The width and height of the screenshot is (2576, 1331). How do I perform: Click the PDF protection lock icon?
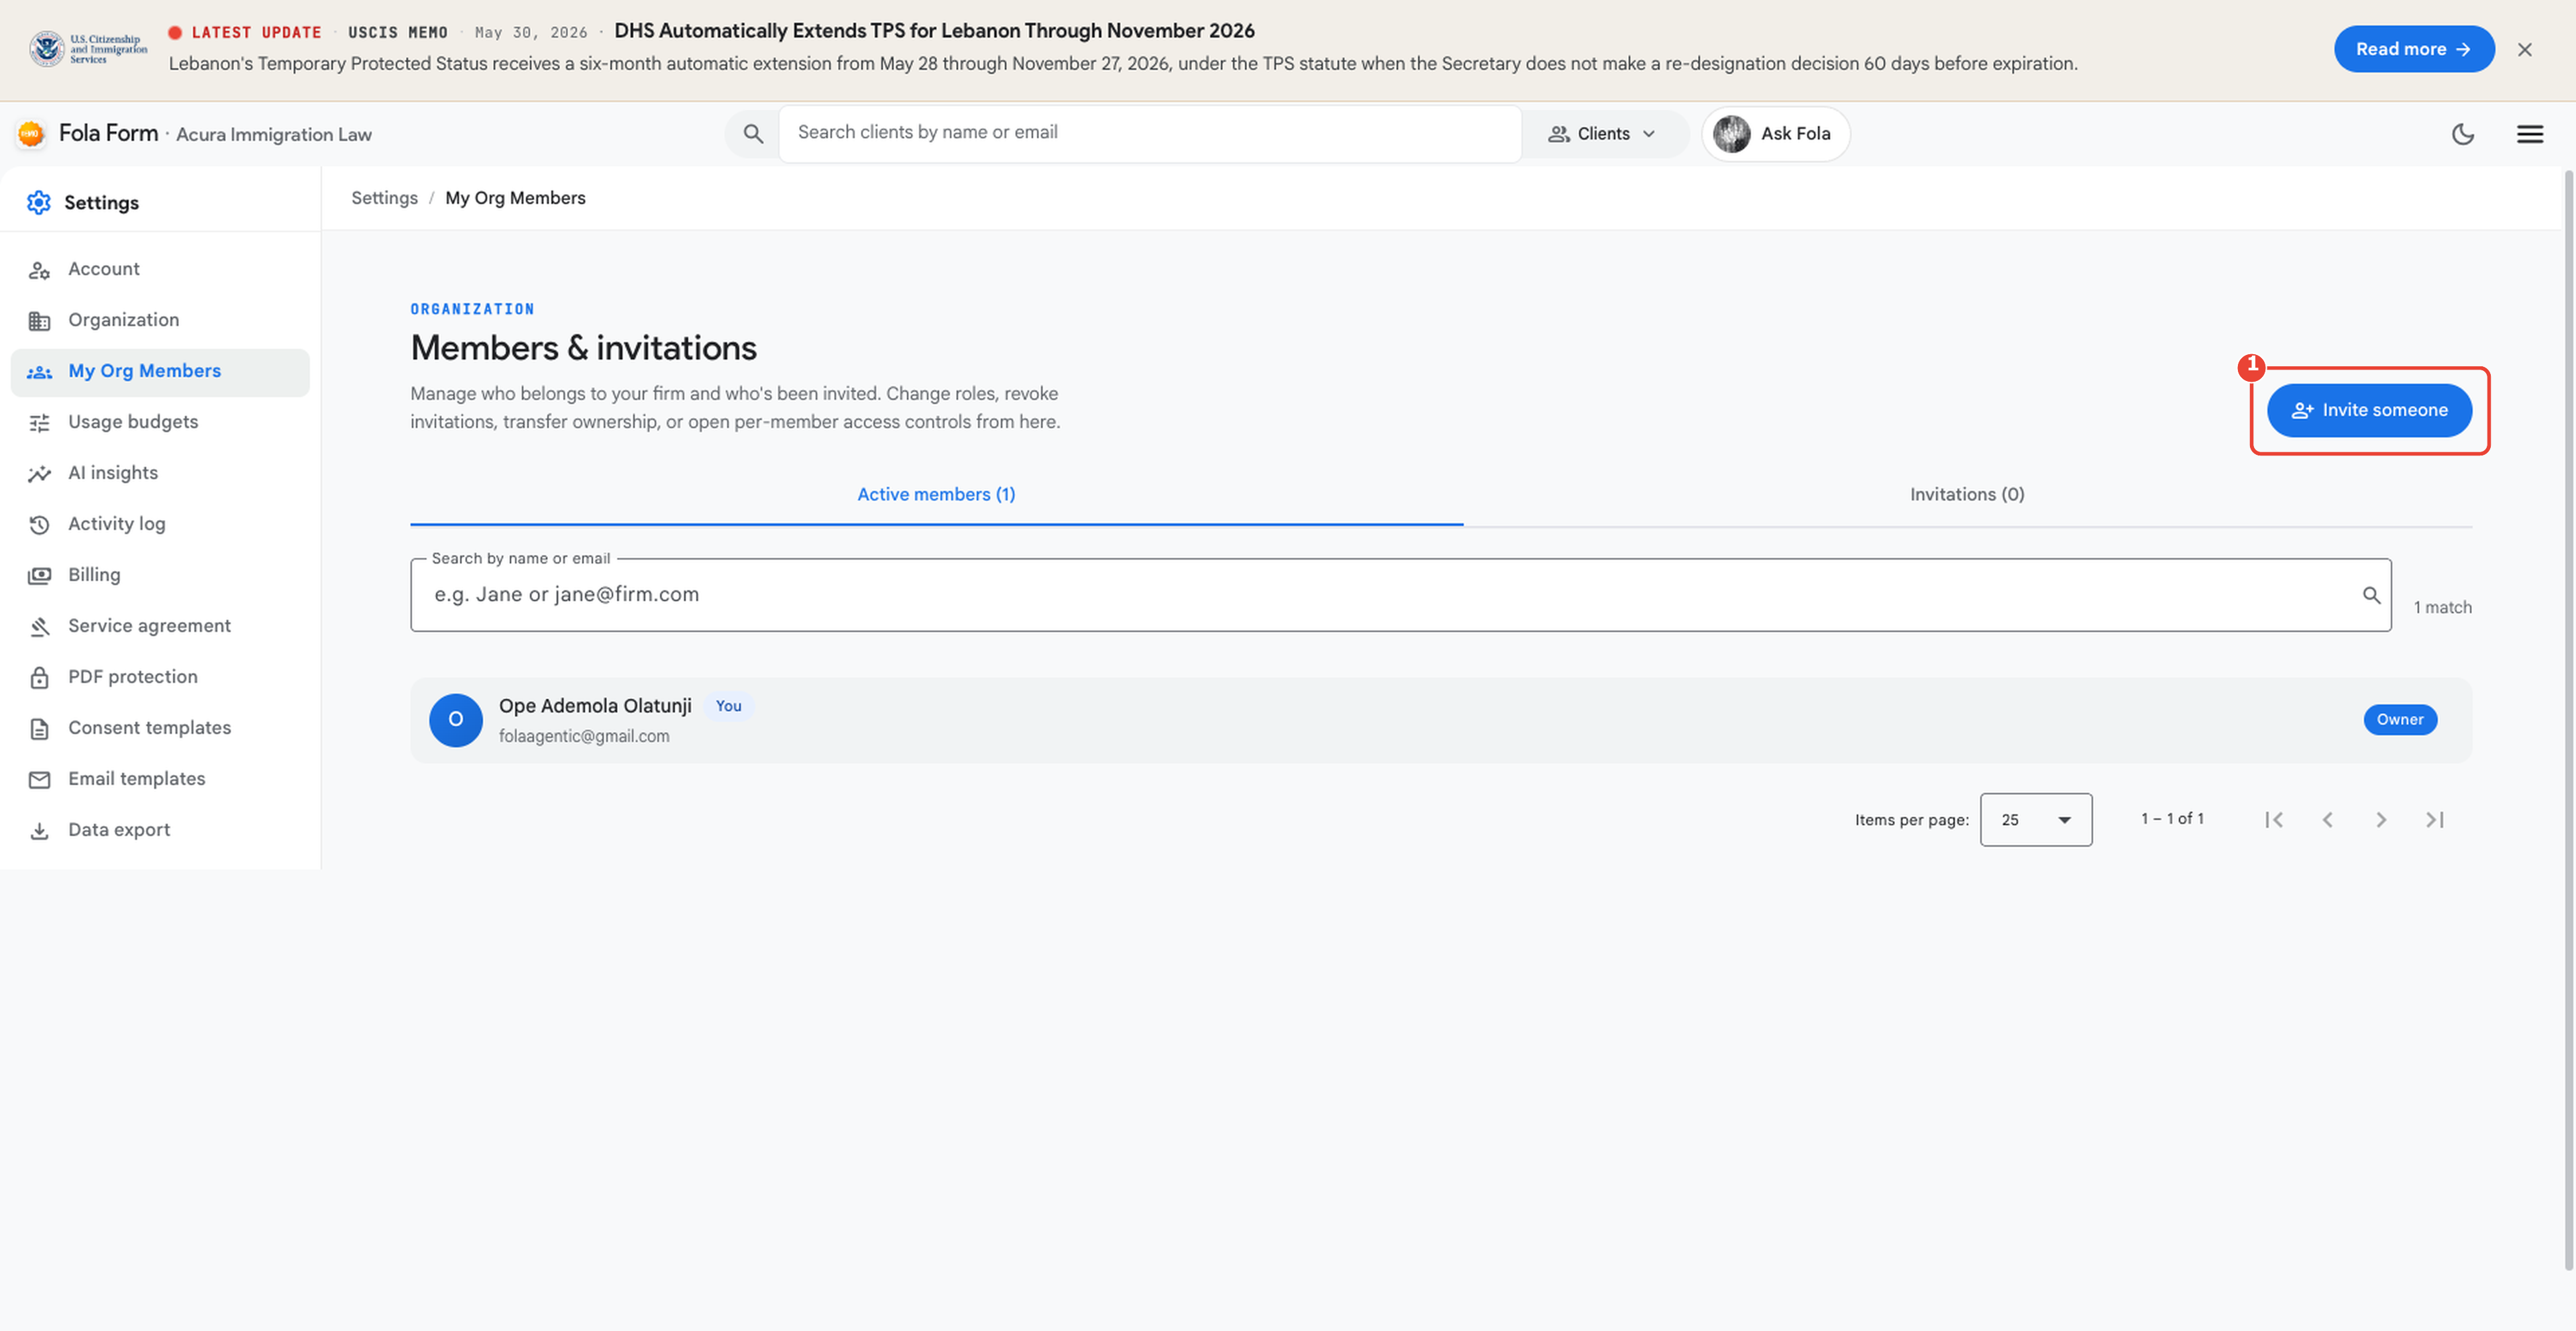tap(39, 678)
